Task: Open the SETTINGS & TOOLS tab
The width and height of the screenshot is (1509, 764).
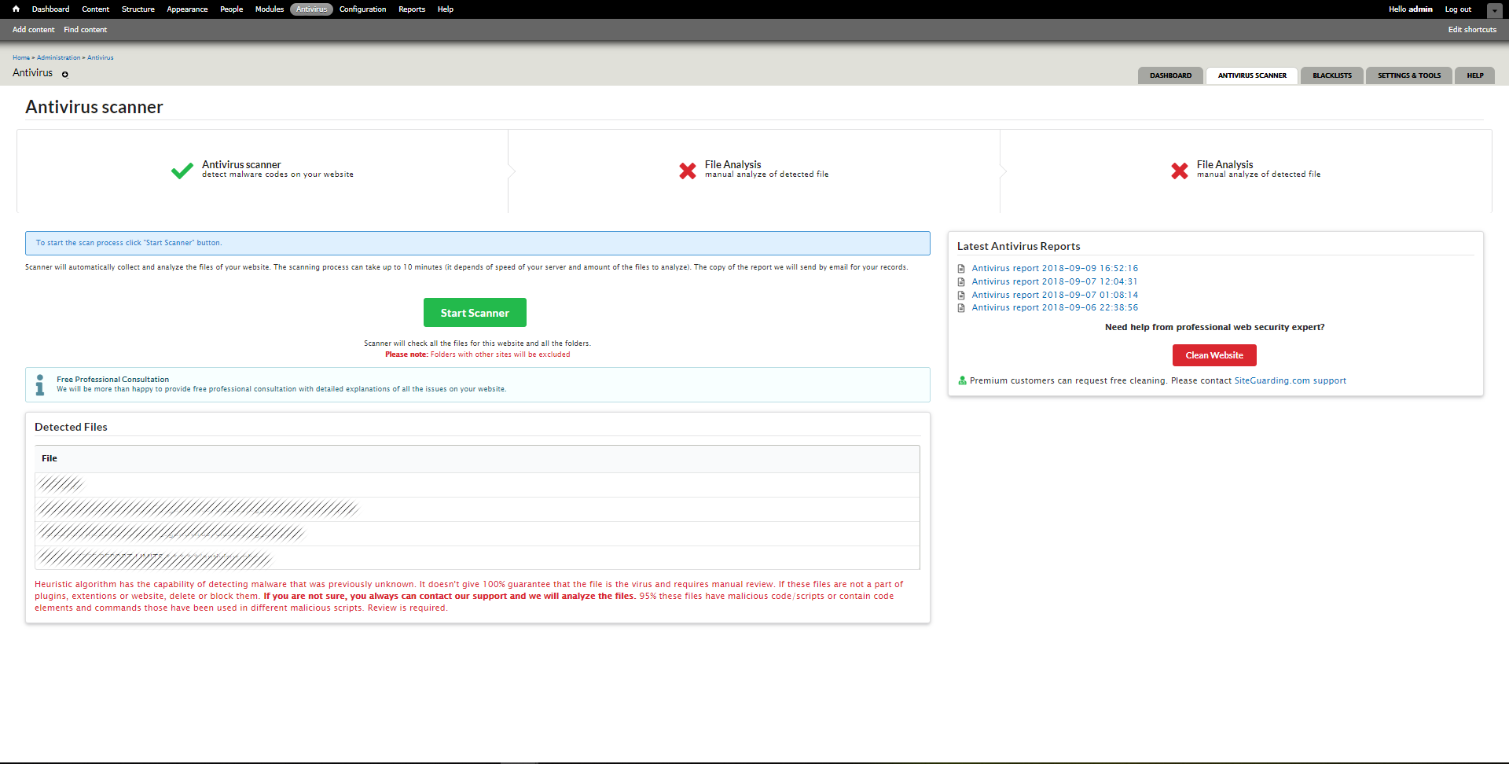Action: [1408, 75]
